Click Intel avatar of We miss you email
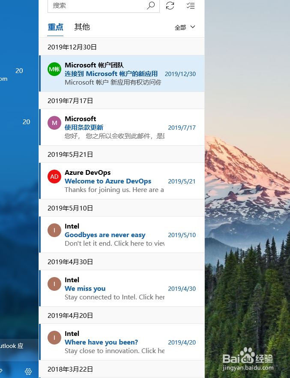Viewport: 290px width, 378px height. click(x=54, y=284)
